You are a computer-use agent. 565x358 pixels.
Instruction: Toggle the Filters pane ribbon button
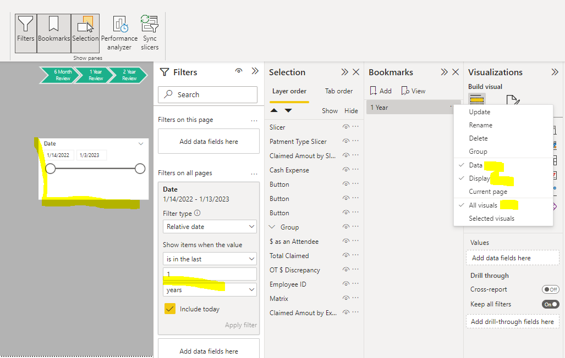26,33
